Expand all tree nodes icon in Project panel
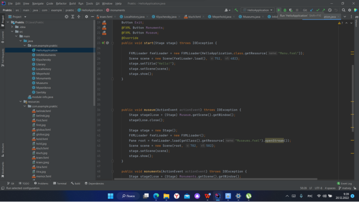Viewport: 359px width, 202px height. tap(72, 17)
